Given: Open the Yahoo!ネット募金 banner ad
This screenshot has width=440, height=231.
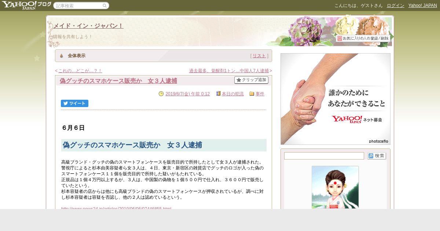Looking at the screenshot, I should click(x=335, y=99).
